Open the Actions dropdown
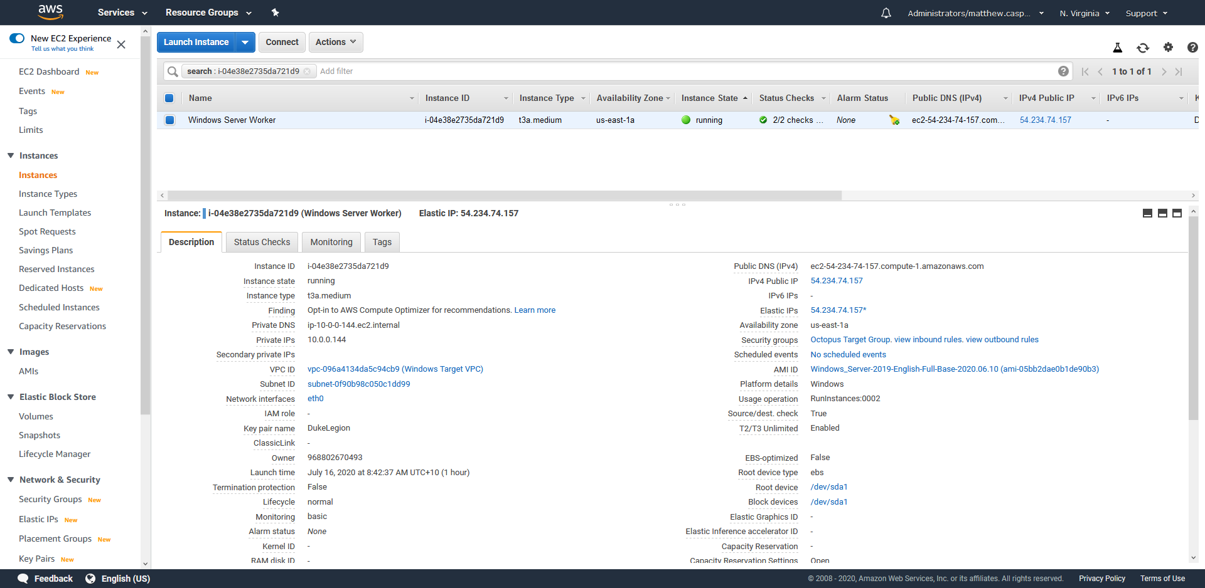 [x=336, y=42]
